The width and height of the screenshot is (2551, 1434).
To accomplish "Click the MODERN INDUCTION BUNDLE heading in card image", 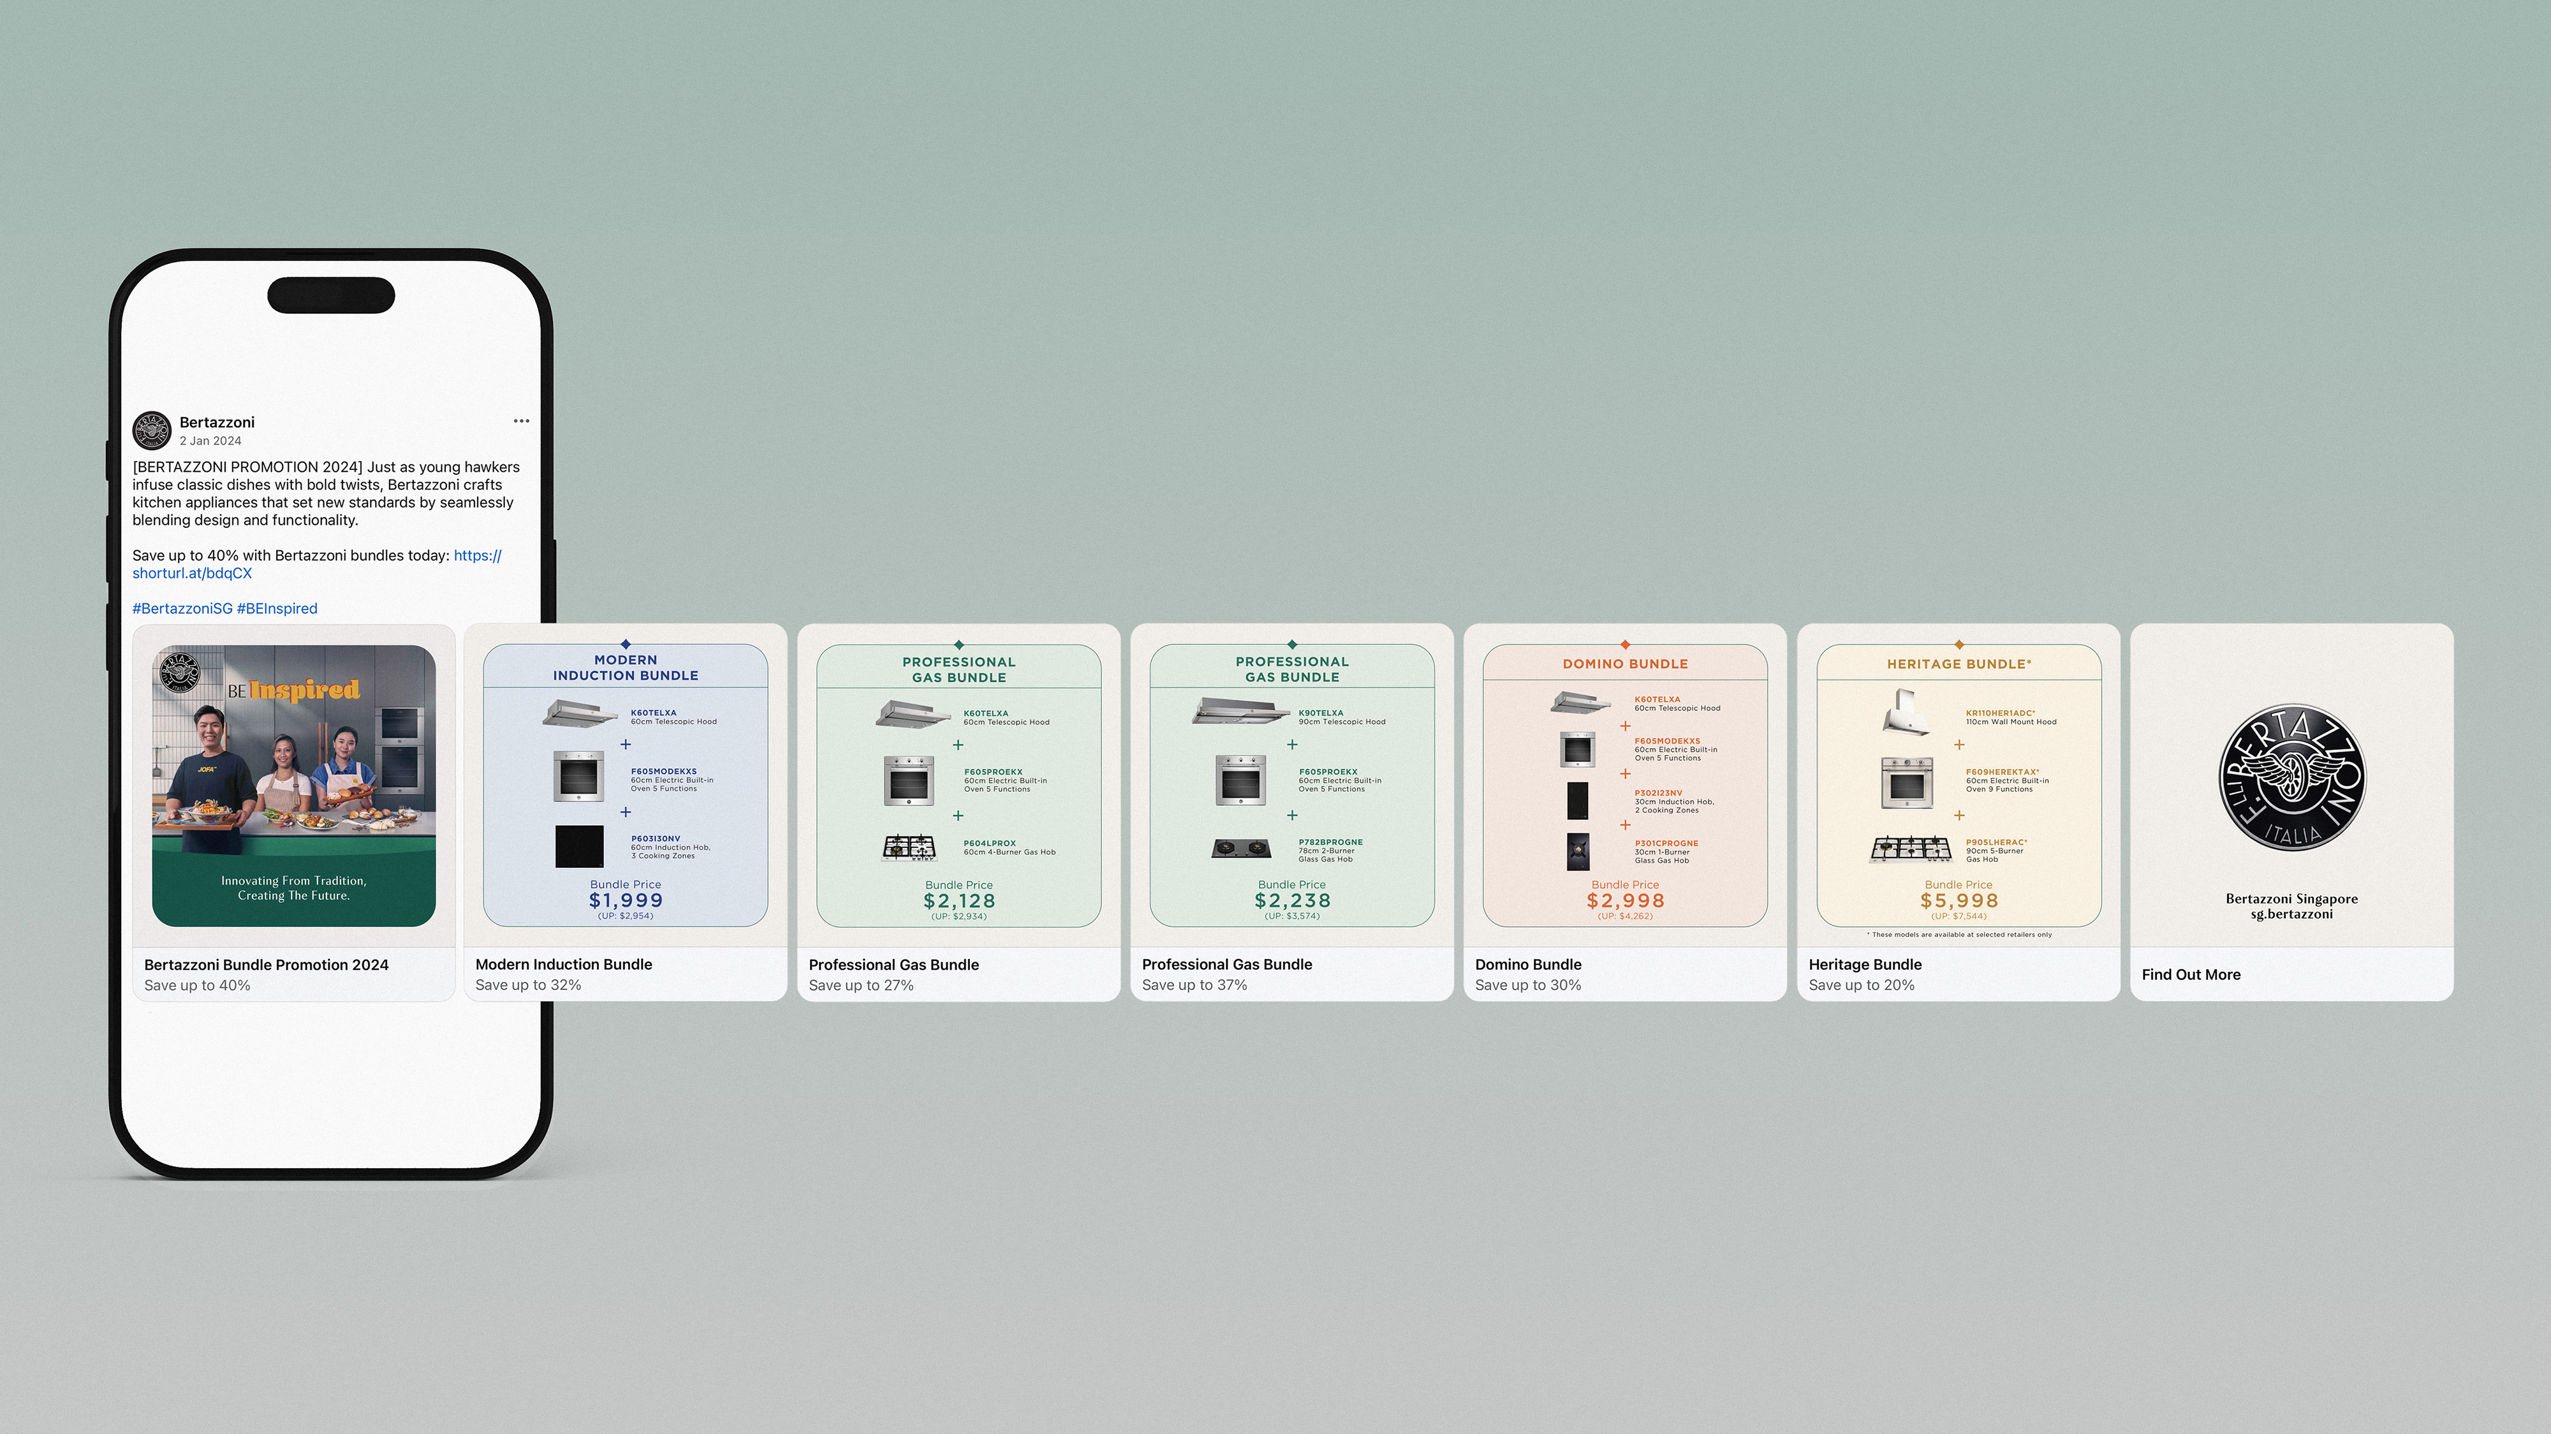I will pos(626,668).
